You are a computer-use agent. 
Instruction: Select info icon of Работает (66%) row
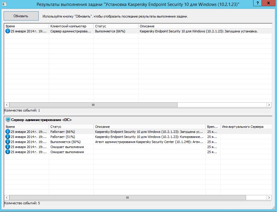pyautogui.click(x=8, y=132)
